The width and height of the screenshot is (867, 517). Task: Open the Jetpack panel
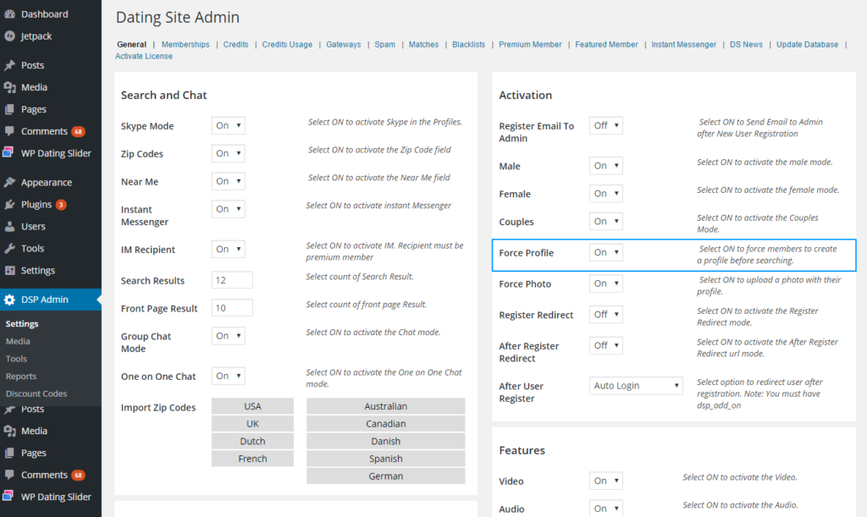(36, 37)
